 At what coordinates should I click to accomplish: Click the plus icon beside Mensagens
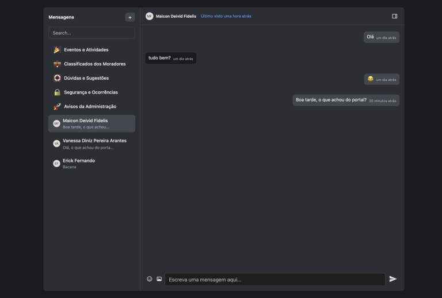pos(130,17)
